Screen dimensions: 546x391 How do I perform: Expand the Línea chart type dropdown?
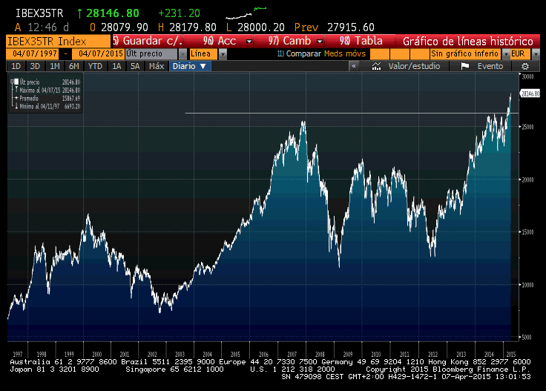tap(223, 54)
